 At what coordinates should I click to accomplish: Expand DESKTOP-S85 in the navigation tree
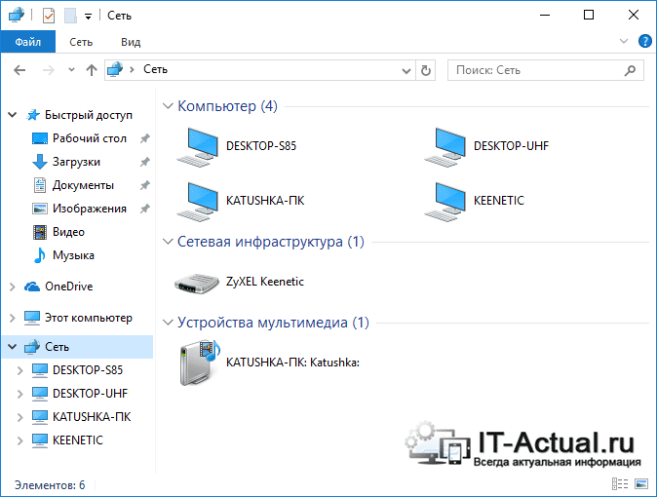click(19, 370)
